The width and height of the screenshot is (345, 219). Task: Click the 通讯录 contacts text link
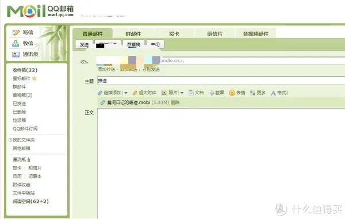(30, 54)
